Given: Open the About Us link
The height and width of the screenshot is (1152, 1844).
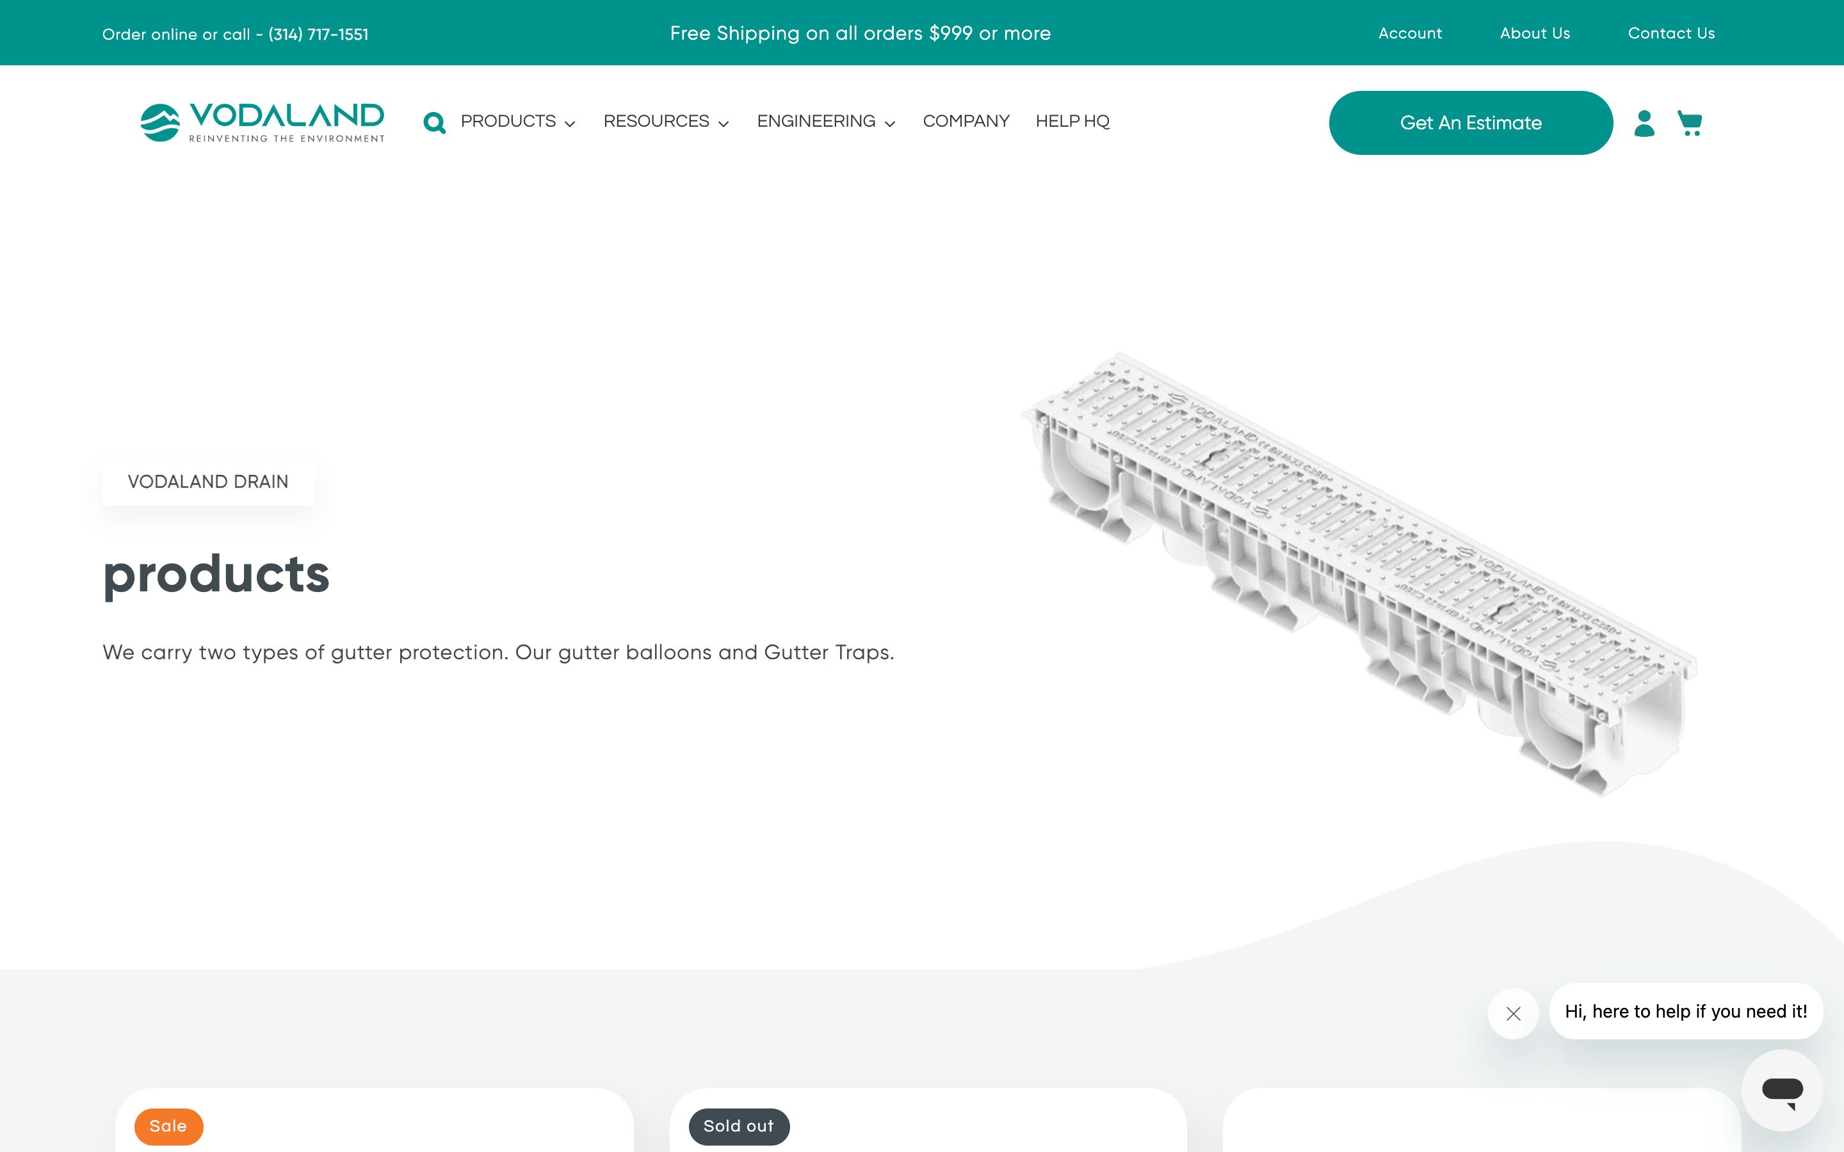Looking at the screenshot, I should point(1535,33).
